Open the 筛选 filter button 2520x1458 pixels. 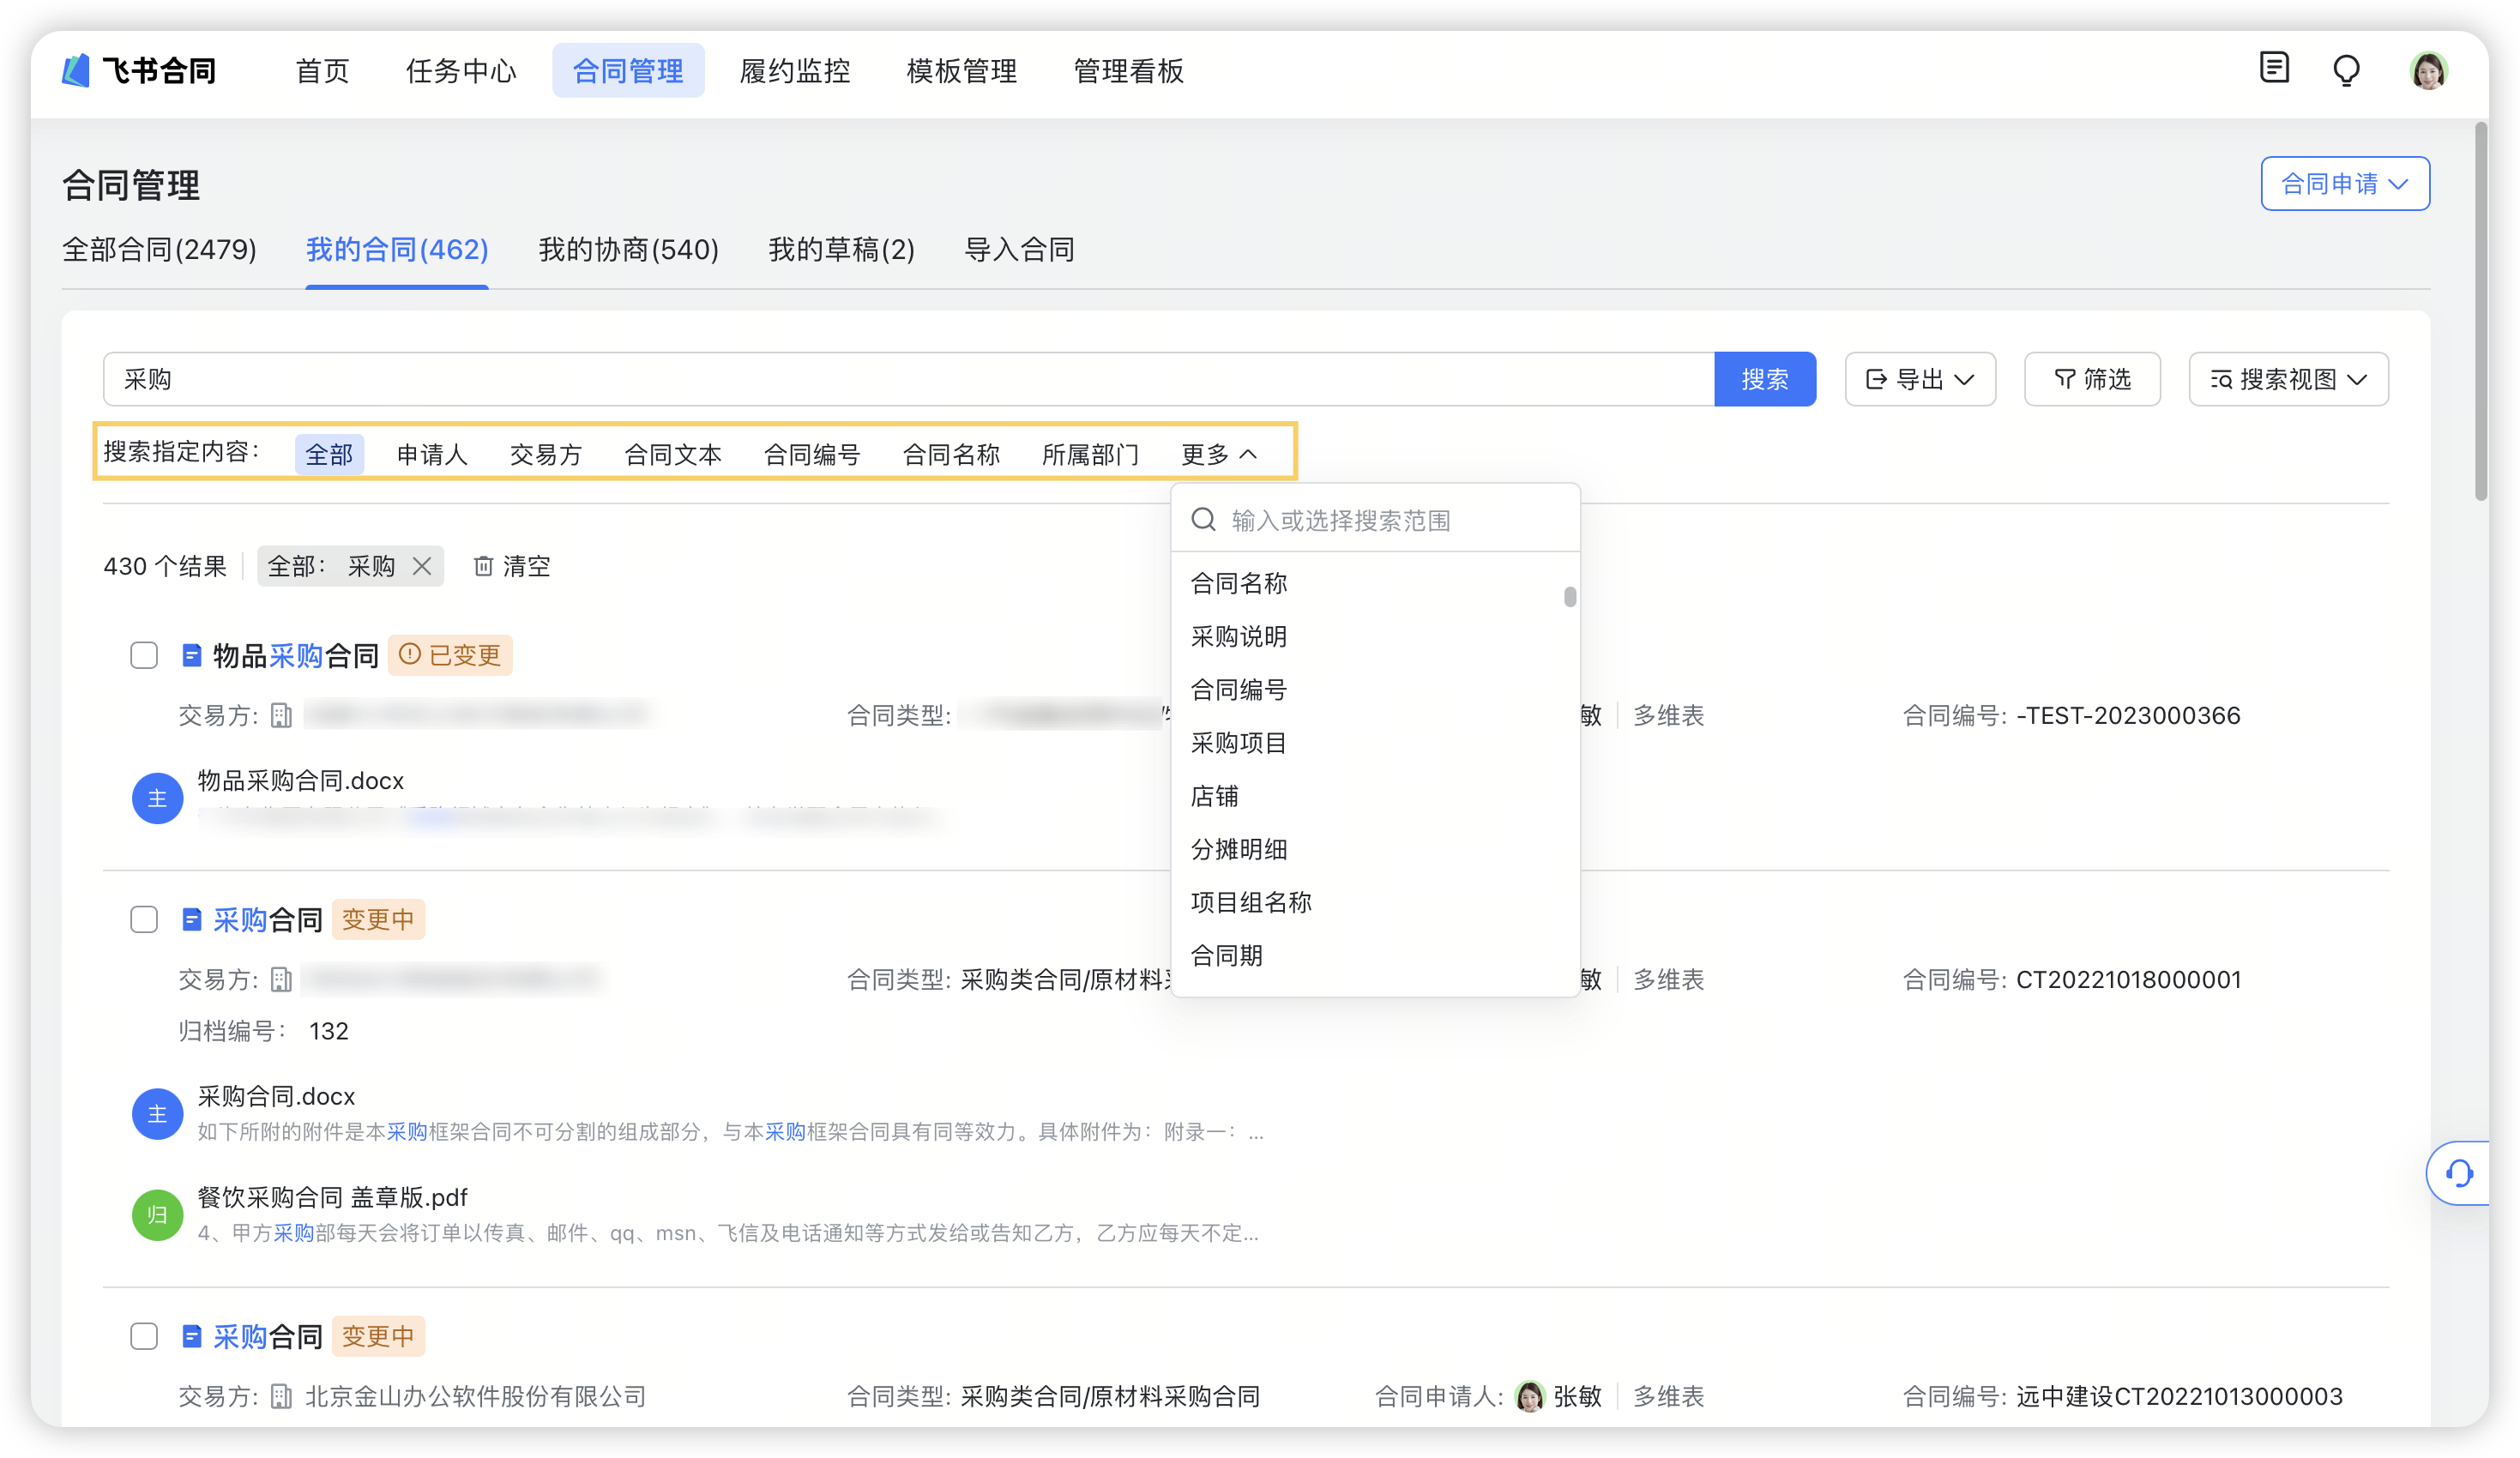[2091, 379]
